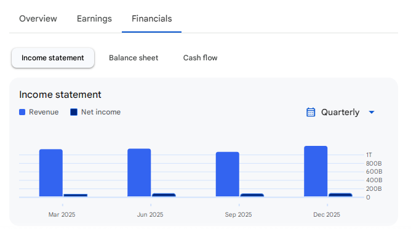Click the 400B axis value

point(374,180)
